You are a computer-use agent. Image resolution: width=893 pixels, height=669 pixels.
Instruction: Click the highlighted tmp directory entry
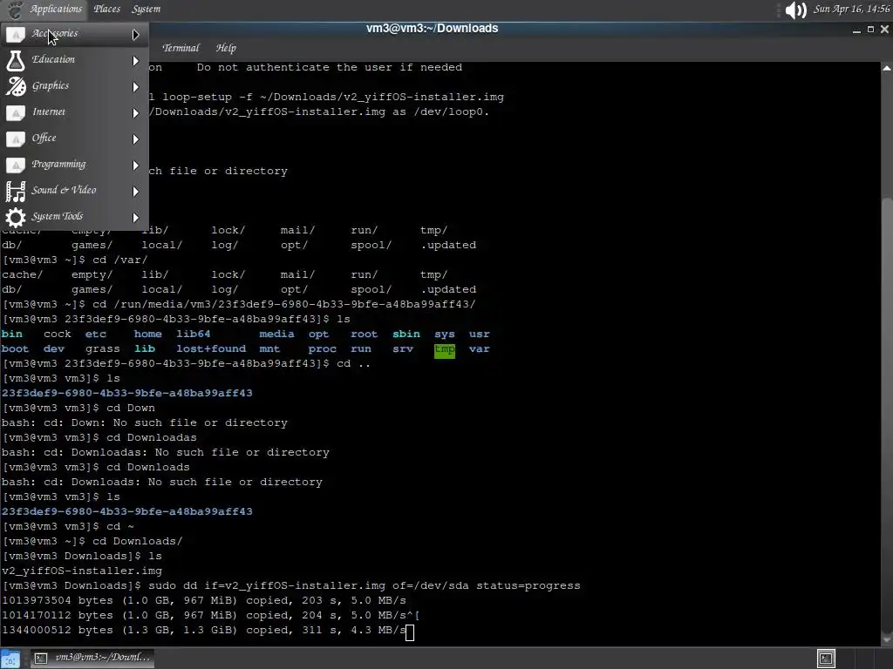coord(444,350)
